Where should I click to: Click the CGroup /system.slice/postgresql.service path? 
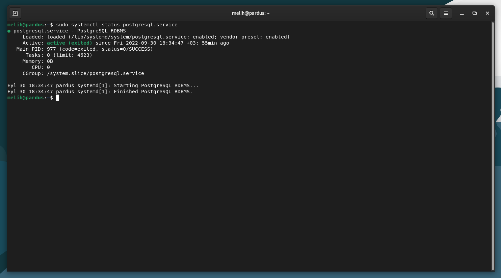(x=96, y=73)
